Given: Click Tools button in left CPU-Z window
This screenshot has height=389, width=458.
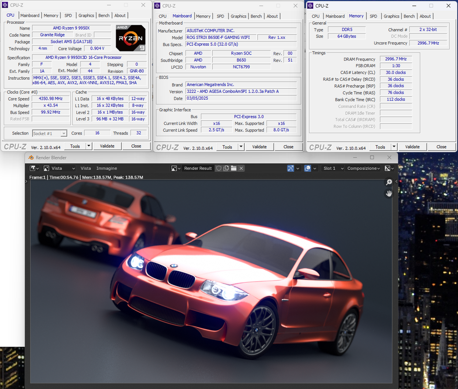Looking at the screenshot, I should 75,146.
